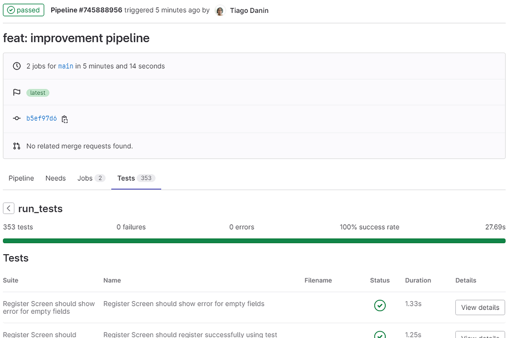The height and width of the screenshot is (338, 509).
Task: Open Tiago Danin's profile link
Action: [249, 10]
